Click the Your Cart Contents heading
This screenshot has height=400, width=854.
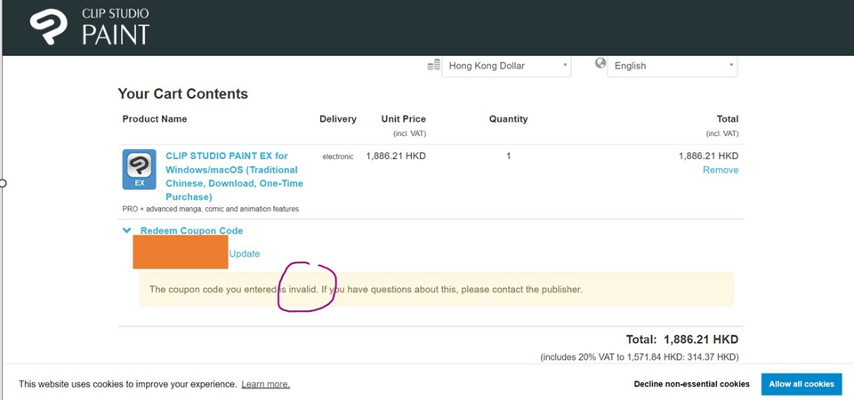tap(182, 94)
